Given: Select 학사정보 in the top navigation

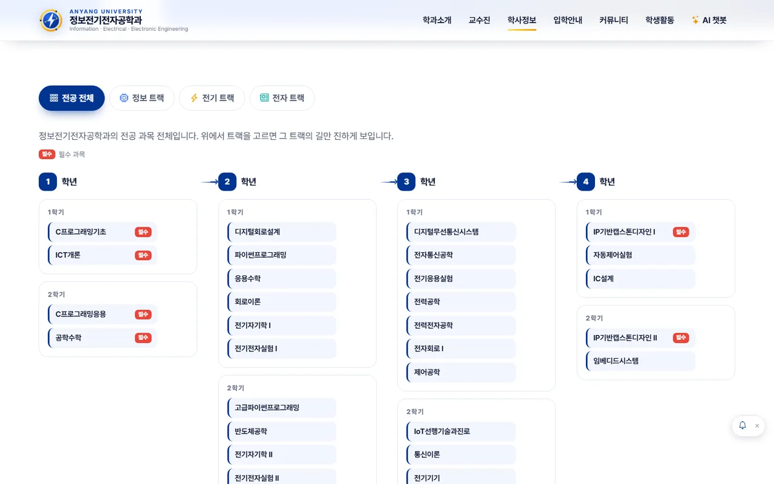Looking at the screenshot, I should (x=522, y=20).
